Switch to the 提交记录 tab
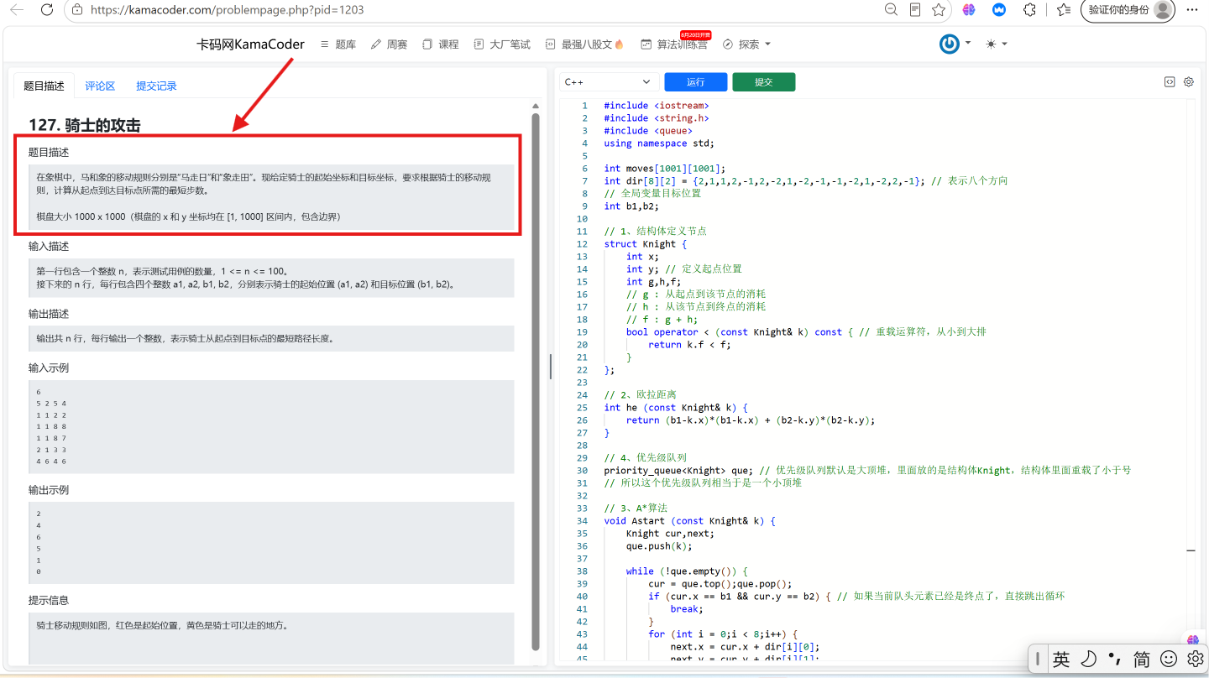Screen dimensions: 1209x678 pyautogui.click(x=156, y=86)
